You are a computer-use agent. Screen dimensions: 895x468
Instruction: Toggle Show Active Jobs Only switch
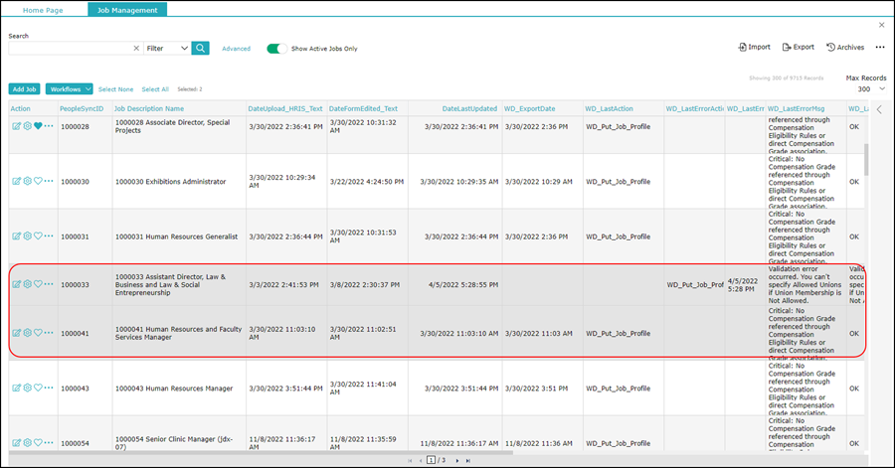tap(276, 49)
